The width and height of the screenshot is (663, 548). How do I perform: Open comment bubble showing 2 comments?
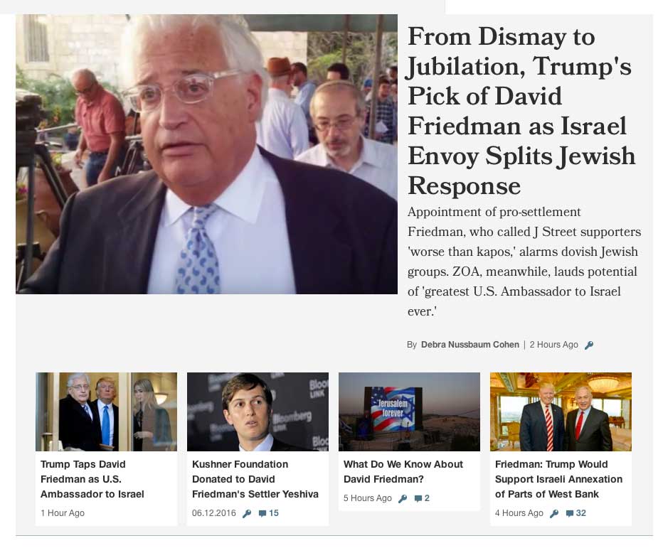click(422, 498)
